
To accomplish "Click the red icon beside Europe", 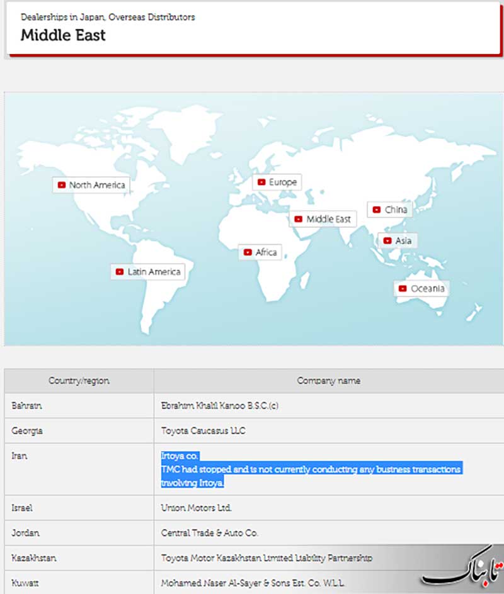I will pos(261,182).
